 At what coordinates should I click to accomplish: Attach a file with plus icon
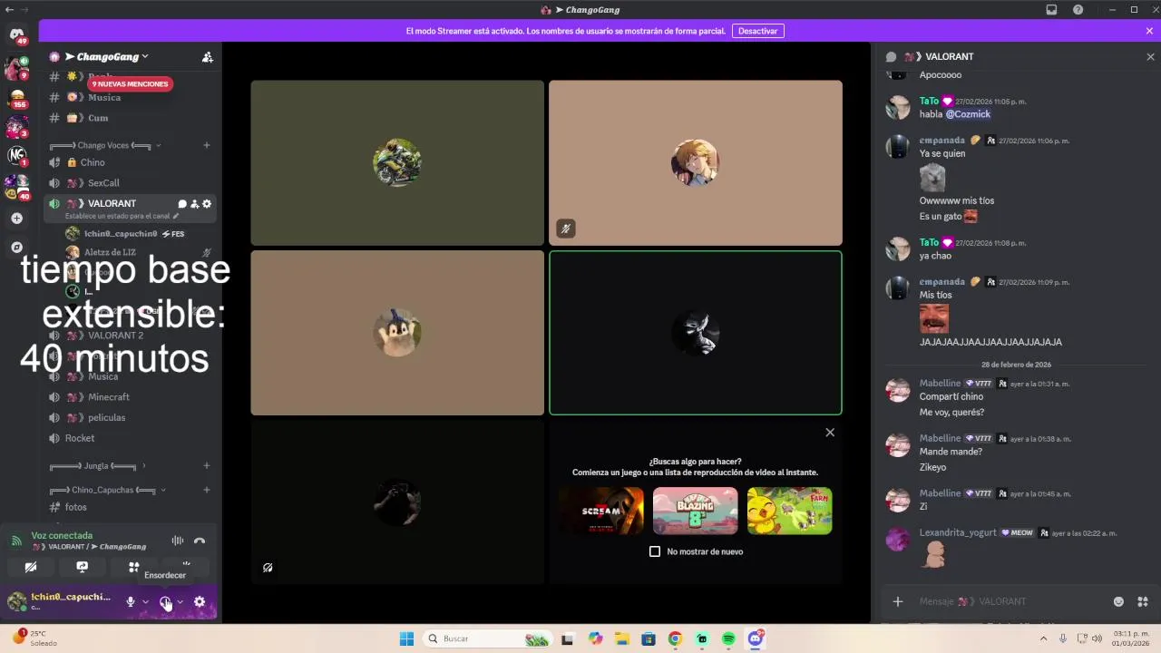click(898, 601)
